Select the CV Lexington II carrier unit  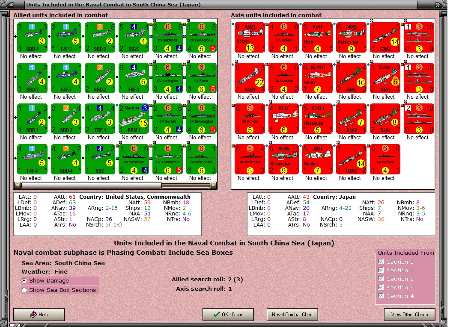tap(202, 38)
